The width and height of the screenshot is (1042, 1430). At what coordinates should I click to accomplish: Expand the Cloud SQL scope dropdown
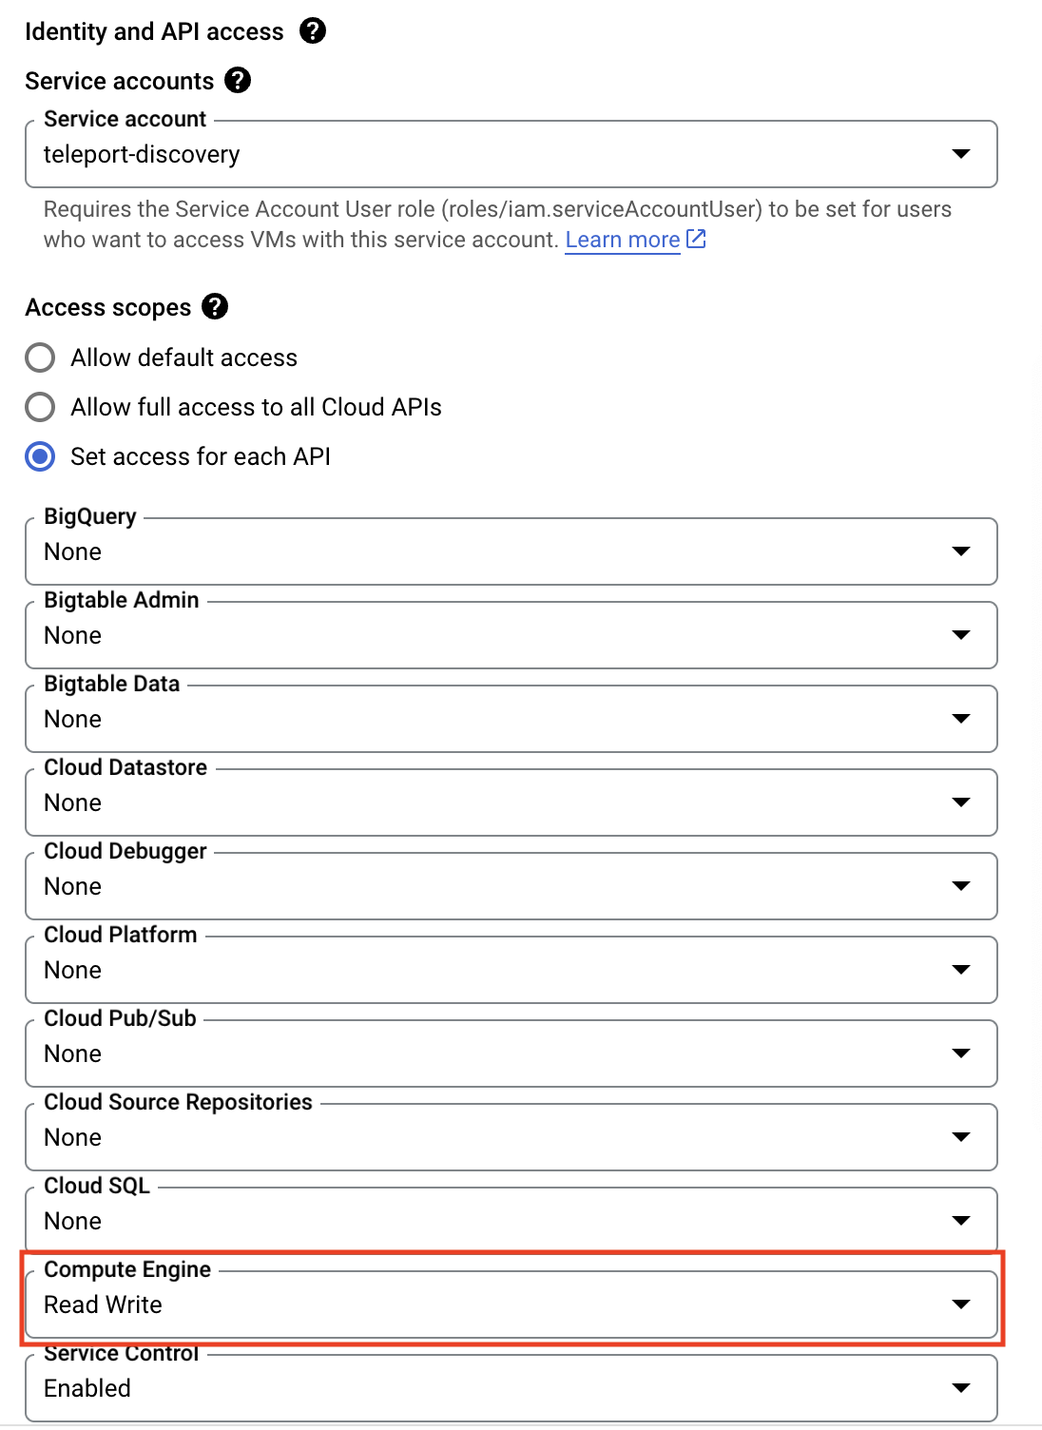click(x=962, y=1221)
